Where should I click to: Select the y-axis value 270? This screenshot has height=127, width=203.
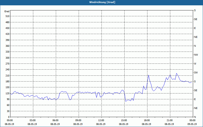8,64
